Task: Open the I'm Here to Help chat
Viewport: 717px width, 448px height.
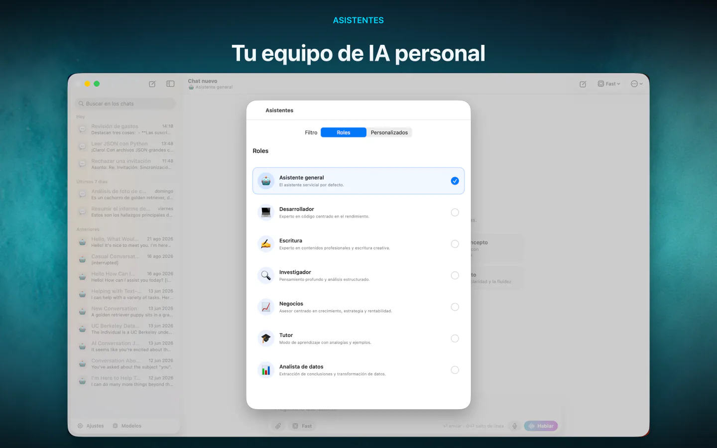Action: click(125, 381)
